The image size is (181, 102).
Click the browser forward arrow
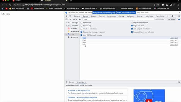[x=6, y=5]
